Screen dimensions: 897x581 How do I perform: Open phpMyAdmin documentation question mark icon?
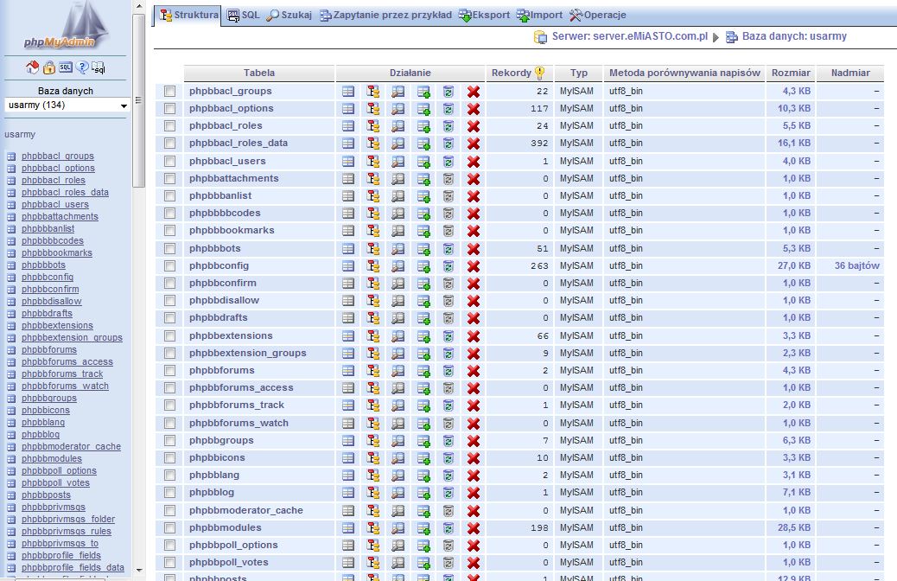(82, 67)
